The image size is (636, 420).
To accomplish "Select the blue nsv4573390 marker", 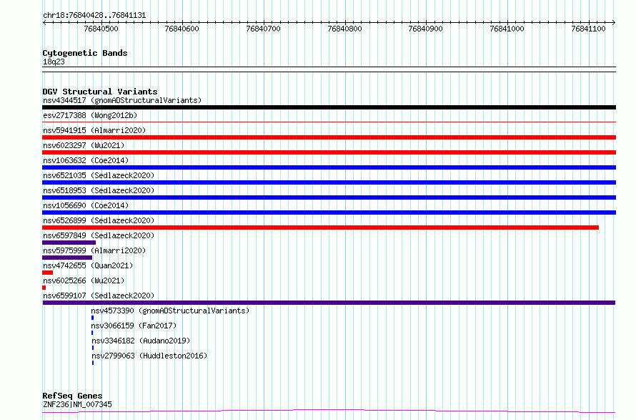I will [92, 318].
